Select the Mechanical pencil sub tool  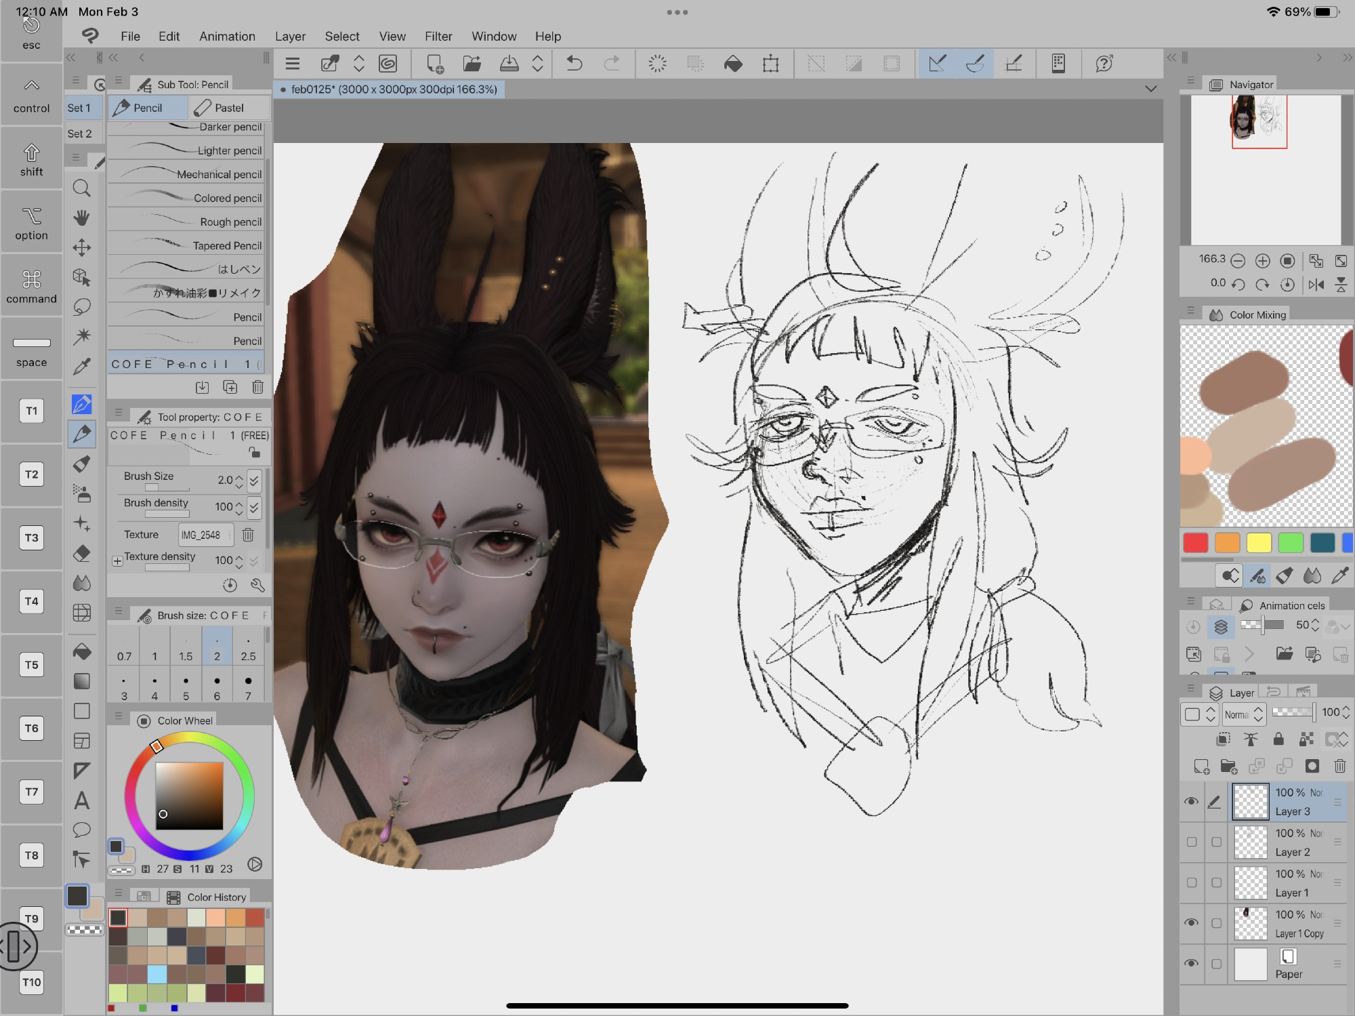click(x=186, y=174)
